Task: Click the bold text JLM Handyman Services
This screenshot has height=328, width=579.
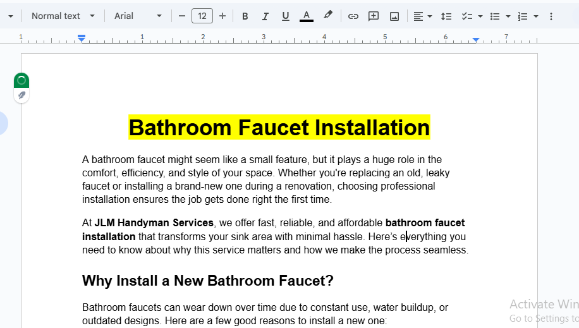Action: pyautogui.click(x=154, y=222)
